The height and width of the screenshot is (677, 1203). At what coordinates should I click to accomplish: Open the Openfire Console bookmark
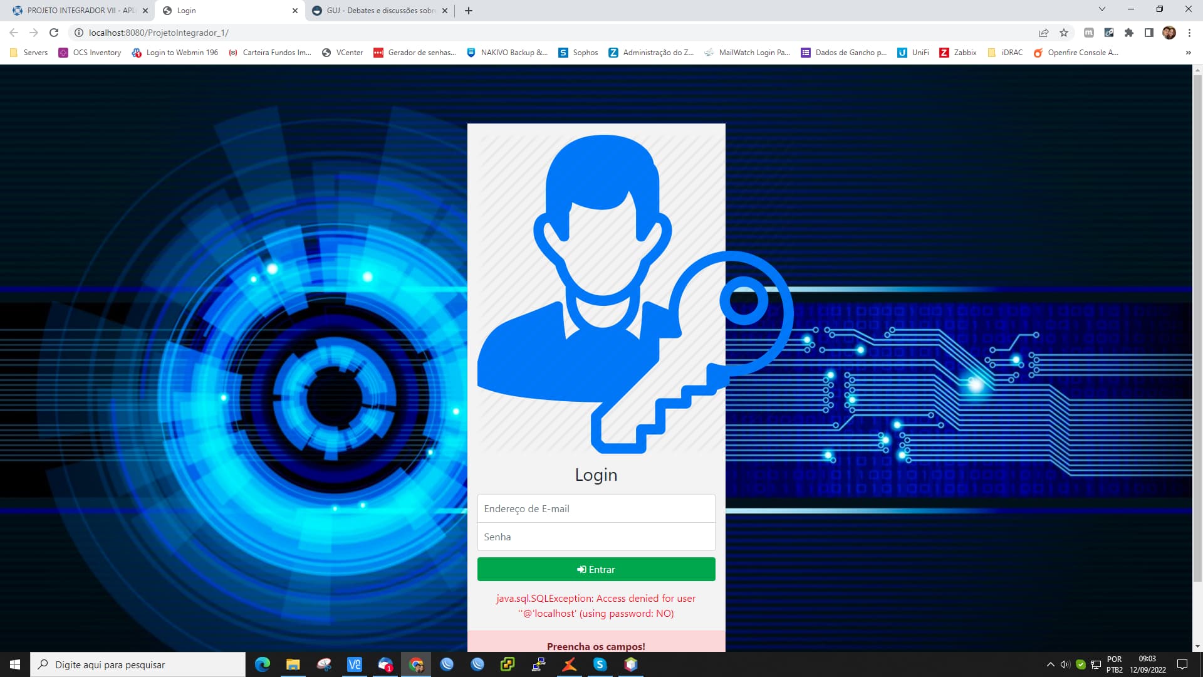coord(1076,53)
